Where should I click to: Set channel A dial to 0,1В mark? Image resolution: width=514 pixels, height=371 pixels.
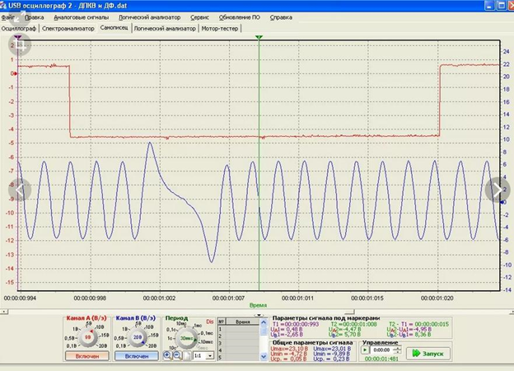tap(72, 345)
